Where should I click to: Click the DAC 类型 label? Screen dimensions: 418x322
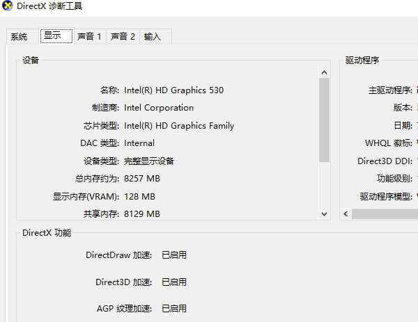(100, 143)
